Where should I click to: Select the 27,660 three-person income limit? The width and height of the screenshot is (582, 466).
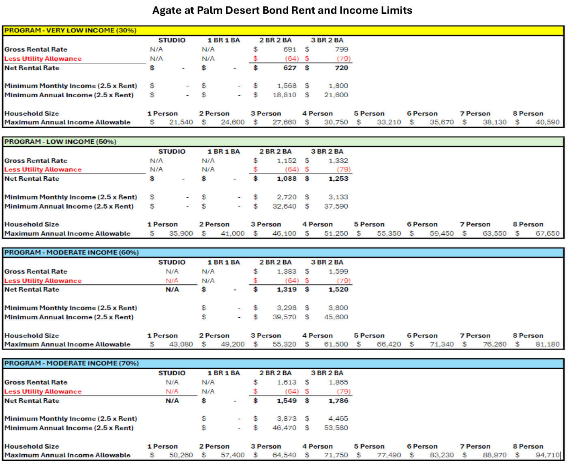(x=284, y=122)
